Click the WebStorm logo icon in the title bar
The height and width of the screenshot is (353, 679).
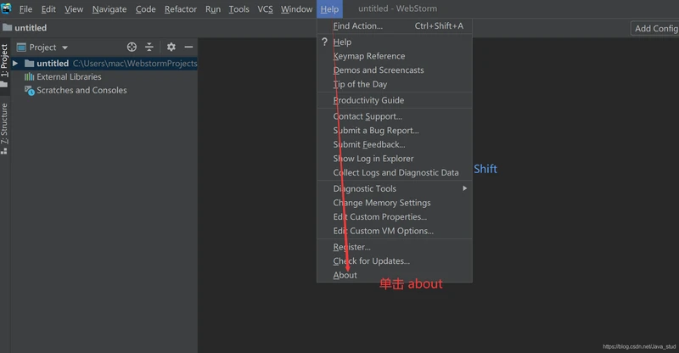tap(6, 9)
